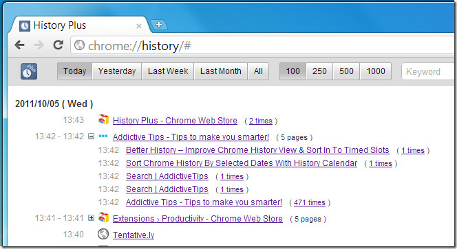Select the Today filter
Viewport: 457px width, 249px height.
[x=74, y=71]
